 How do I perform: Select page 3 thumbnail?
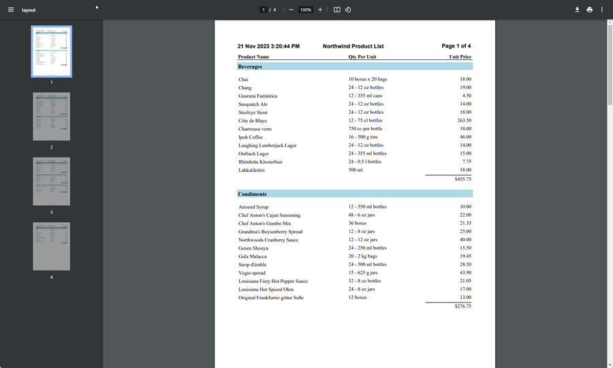[x=52, y=181]
